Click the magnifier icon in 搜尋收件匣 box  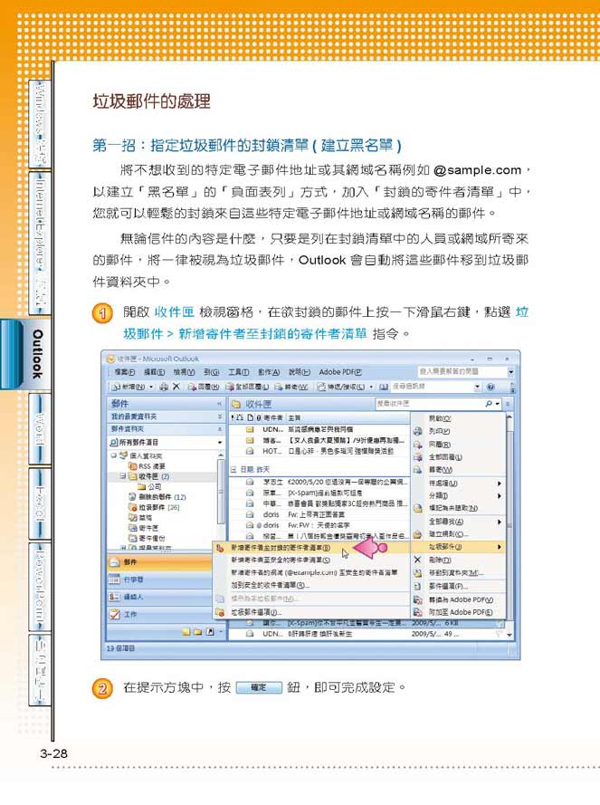pyautogui.click(x=489, y=404)
